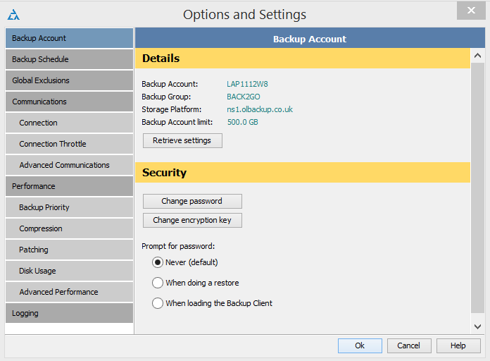490x361 pixels.
Task: Click the Change password button
Action: [192, 201]
